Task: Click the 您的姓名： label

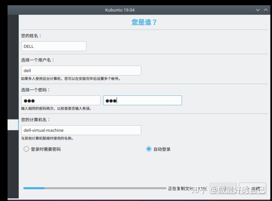Action: (x=31, y=36)
